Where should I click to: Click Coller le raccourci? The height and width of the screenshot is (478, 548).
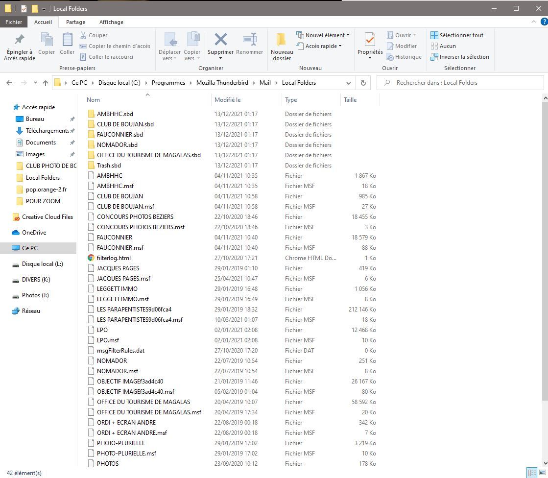tap(107, 57)
